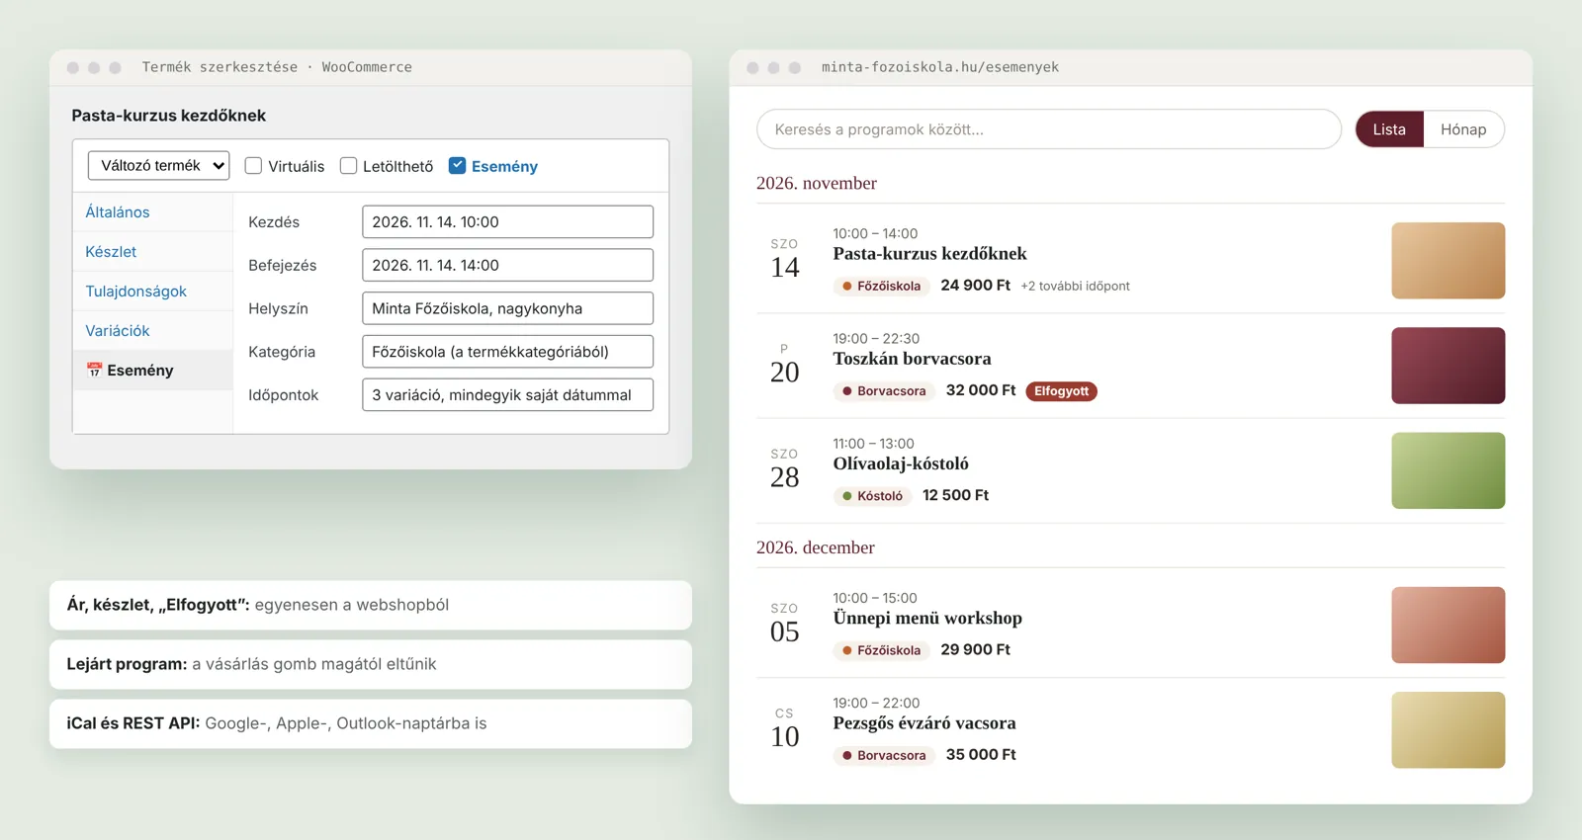Click the Főzőiskola tag on Pasta-kurzus
Screen dimensions: 1582x840
tap(881, 286)
